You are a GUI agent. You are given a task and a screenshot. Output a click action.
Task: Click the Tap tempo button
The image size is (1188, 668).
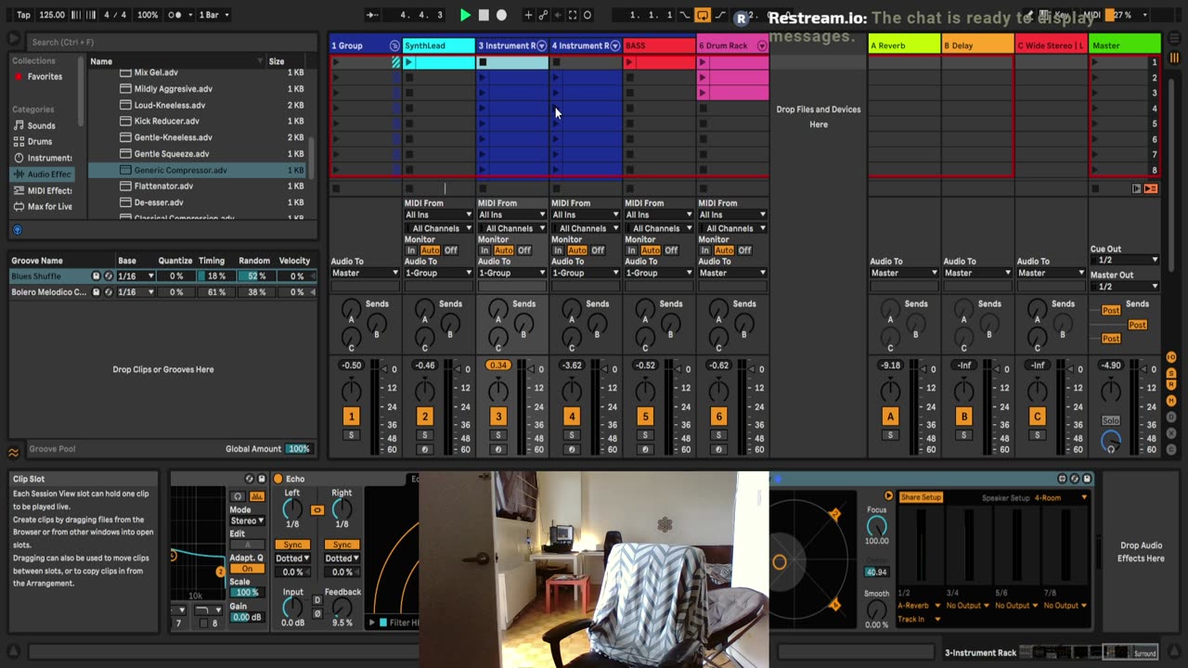(x=23, y=15)
